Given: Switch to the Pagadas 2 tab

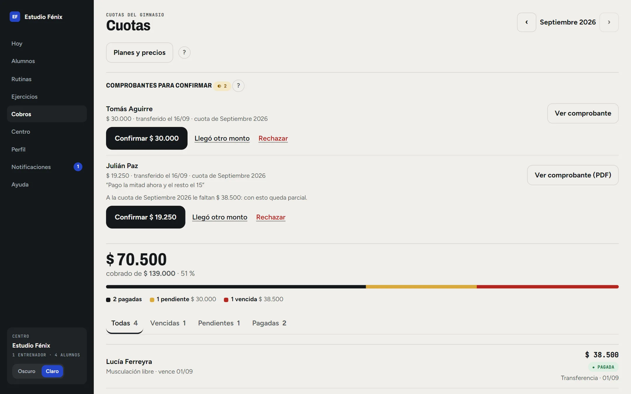Looking at the screenshot, I should pyautogui.click(x=269, y=323).
